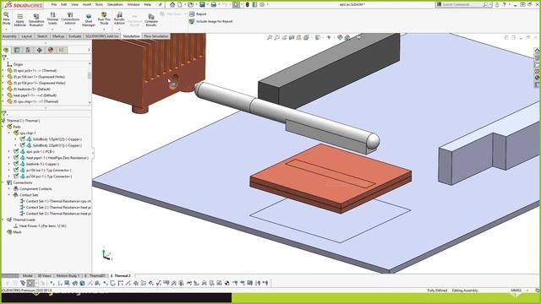The width and height of the screenshot is (541, 304).
Task: Open the Simulation Evaluator tool
Action: click(x=36, y=20)
